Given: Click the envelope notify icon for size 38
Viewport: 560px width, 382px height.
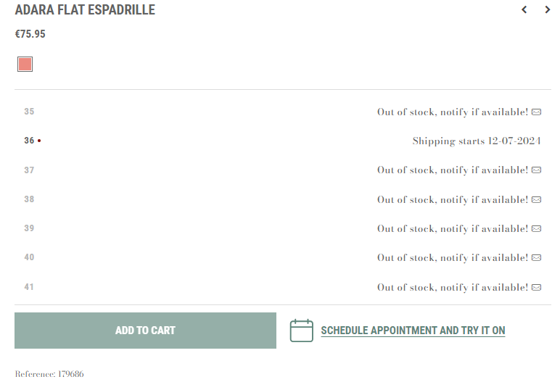Looking at the screenshot, I should click(536, 199).
